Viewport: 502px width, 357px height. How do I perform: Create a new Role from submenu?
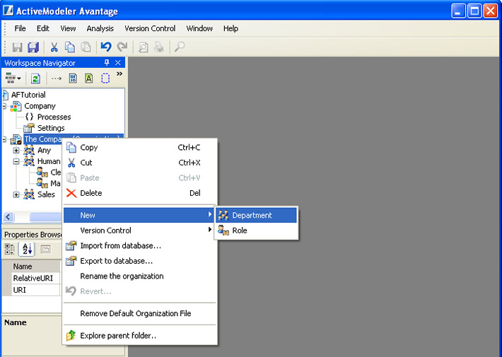coord(256,230)
